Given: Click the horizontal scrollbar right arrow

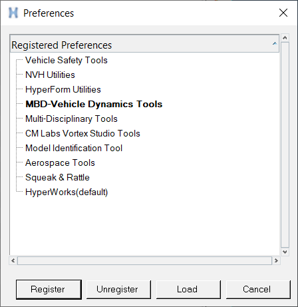Looking at the screenshot, I should click(276, 260).
